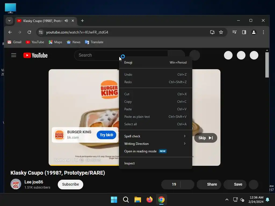Screen dimensions: 275x206
Task: Go back with browser back arrow
Action: (10, 32)
